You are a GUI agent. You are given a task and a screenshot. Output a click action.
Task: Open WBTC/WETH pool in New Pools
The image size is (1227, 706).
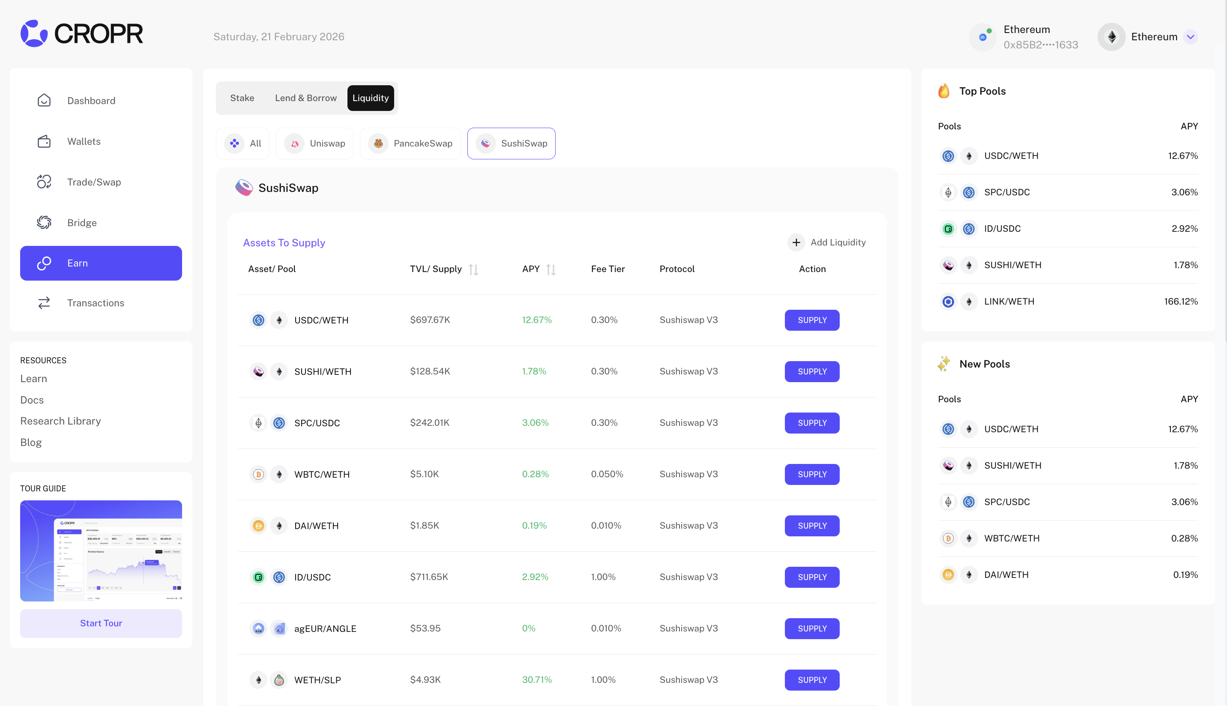(x=1068, y=538)
